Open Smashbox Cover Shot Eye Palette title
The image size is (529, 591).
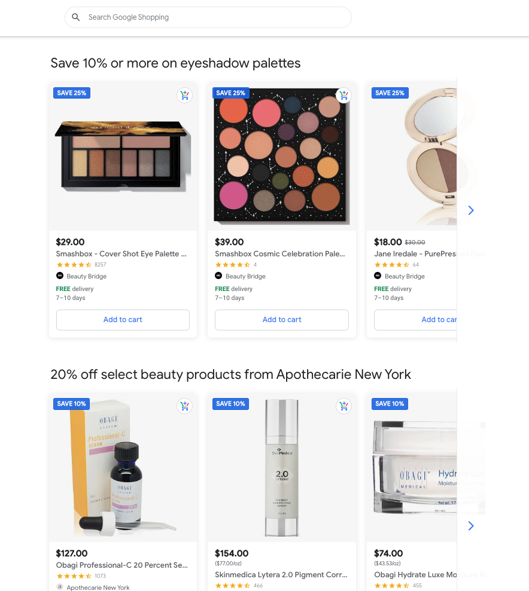[121, 253]
